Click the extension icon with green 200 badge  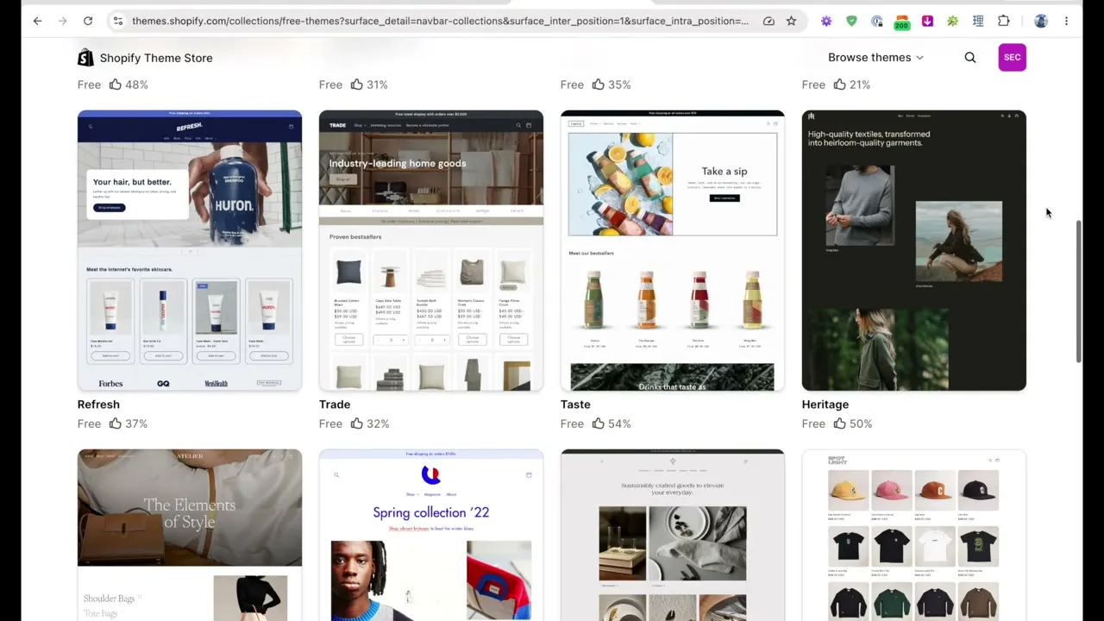[902, 22]
